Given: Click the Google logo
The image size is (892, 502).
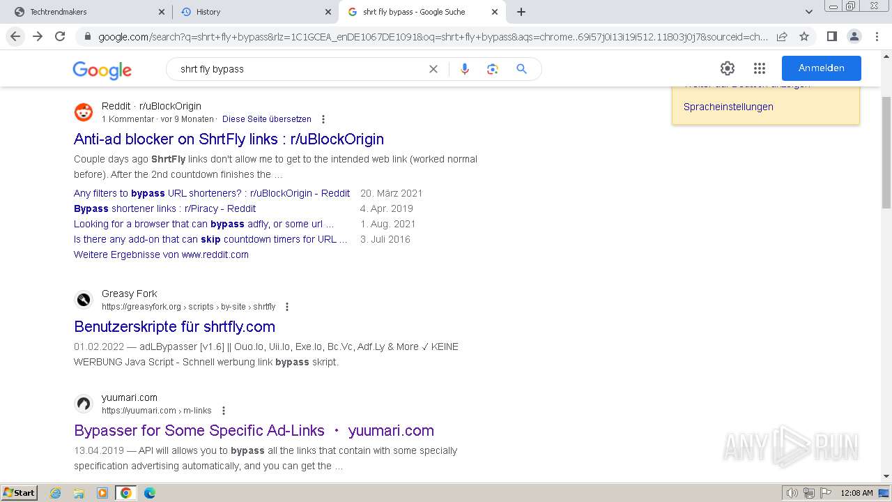Looking at the screenshot, I should tap(102, 70).
